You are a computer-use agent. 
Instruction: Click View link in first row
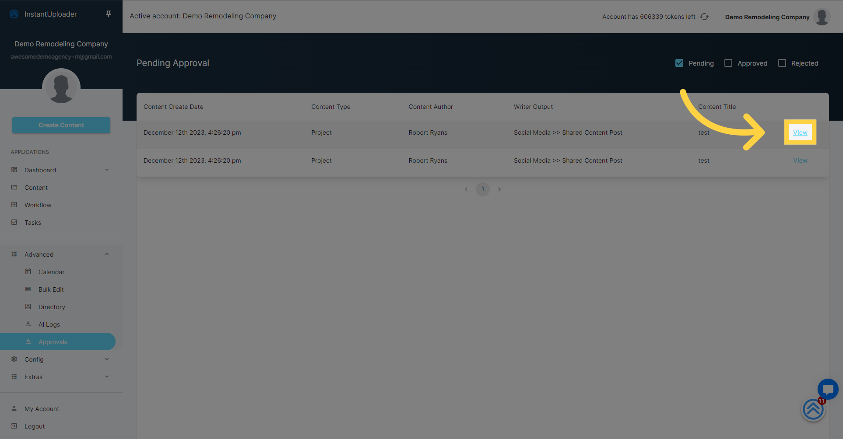click(800, 132)
